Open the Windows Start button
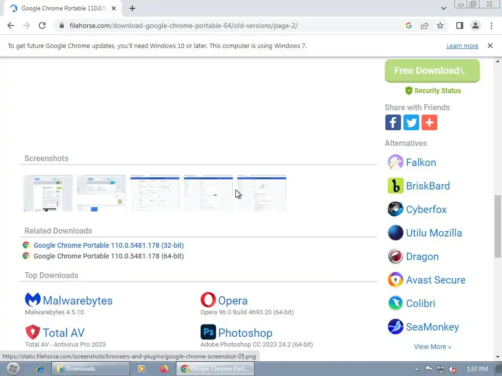Image resolution: width=502 pixels, height=376 pixels. coord(13,369)
